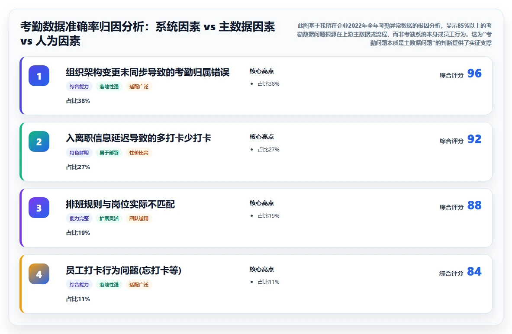Click 综合评分 label beside score 96
The image size is (512, 334).
[451, 75]
